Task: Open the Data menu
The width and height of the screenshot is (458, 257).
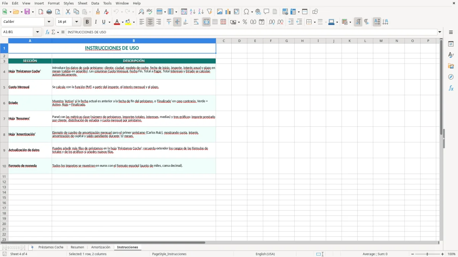Action: point(95,3)
